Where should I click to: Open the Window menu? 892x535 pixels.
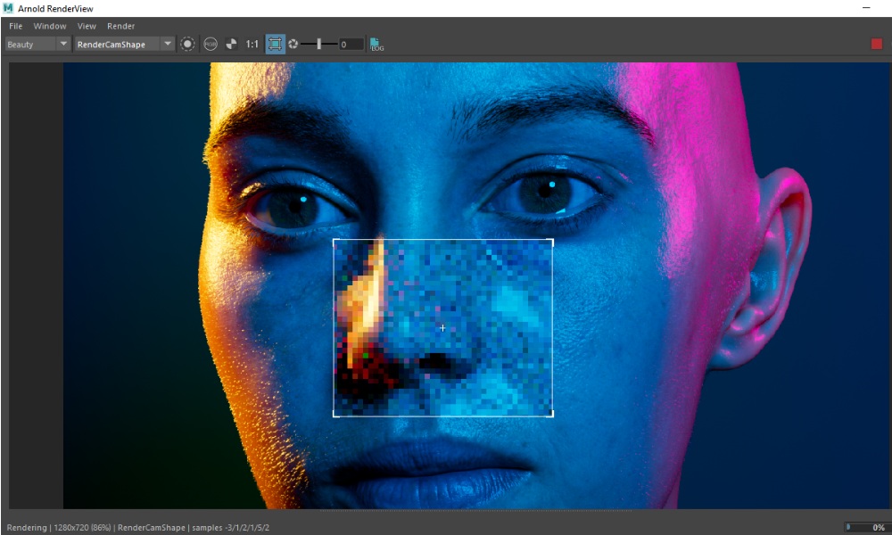(49, 26)
